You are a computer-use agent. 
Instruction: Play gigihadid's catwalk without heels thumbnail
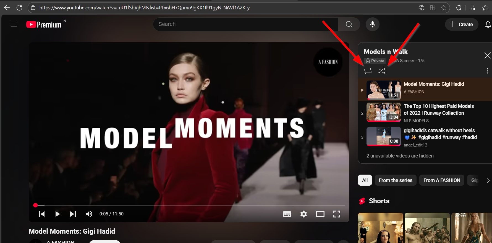coord(384,136)
